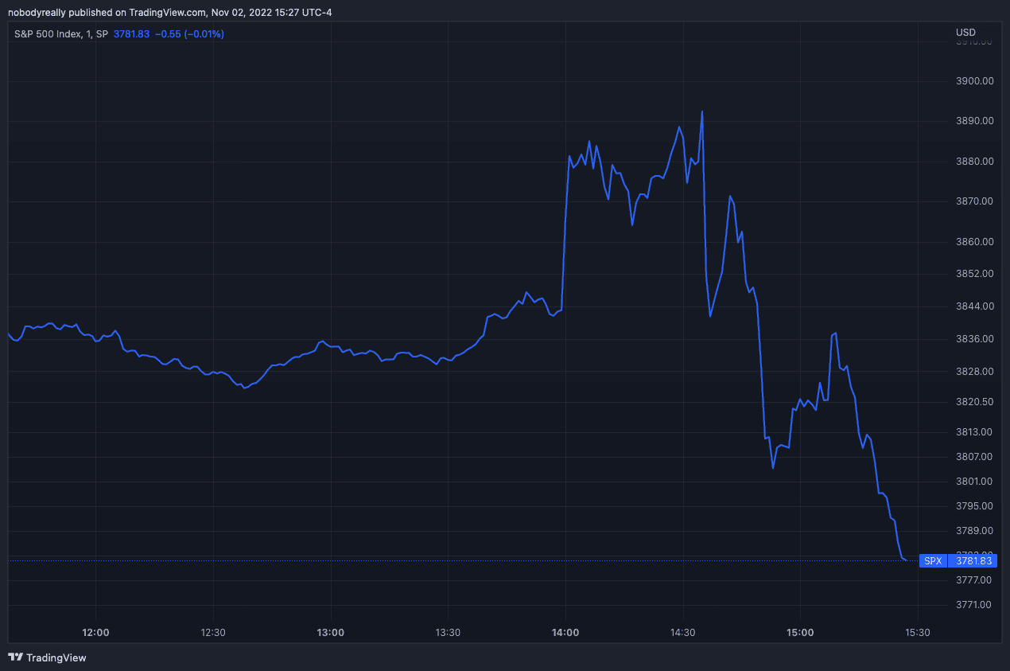Click the 3813.00 price axis label
Screen dimensions: 1010x671
tap(974, 432)
